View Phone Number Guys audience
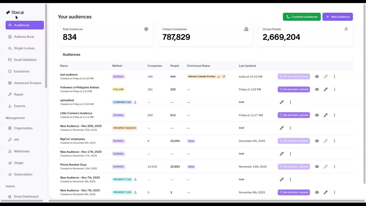Viewport: 366px width, 206px height. pos(317,167)
